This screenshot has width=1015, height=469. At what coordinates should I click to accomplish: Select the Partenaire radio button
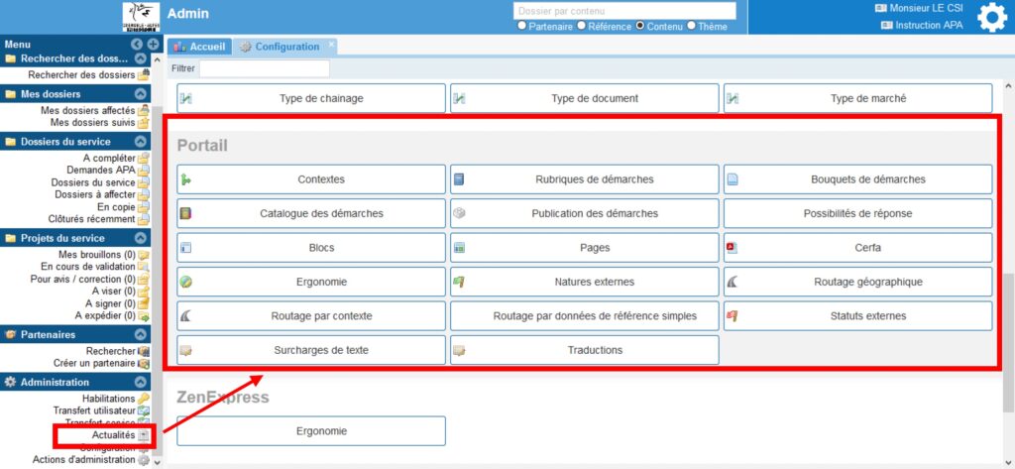pos(522,26)
